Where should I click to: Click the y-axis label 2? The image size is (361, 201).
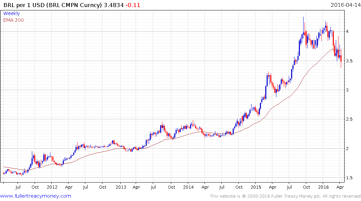(347, 148)
